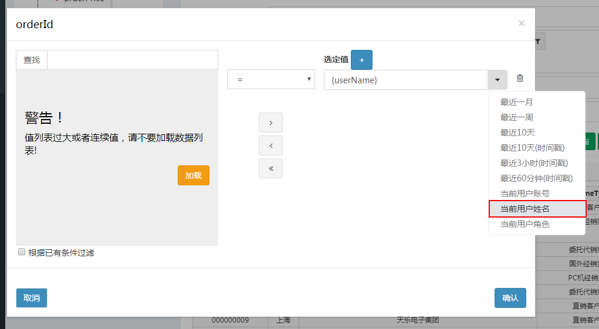Click the {userName} value input
This screenshot has height=329, width=599.
click(x=406, y=80)
